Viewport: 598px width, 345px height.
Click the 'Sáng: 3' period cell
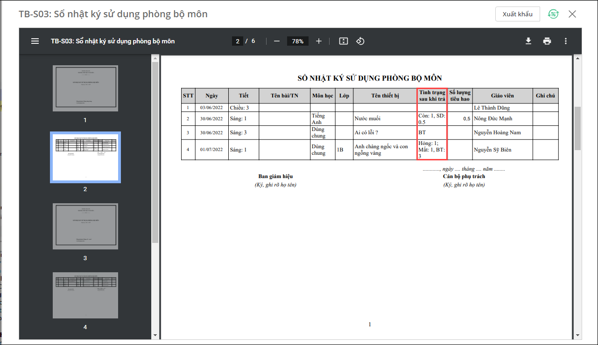click(244, 132)
